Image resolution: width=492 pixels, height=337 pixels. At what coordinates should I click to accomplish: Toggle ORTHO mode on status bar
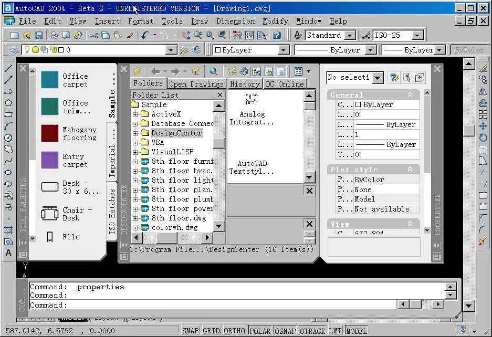point(234,331)
